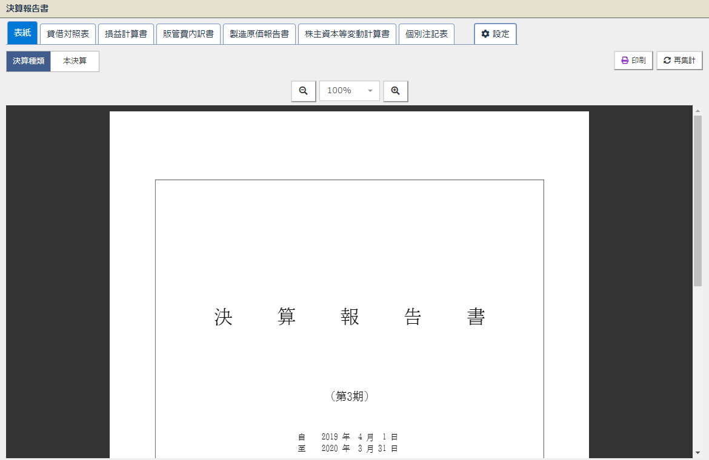This screenshot has width=709, height=460.
Task: Click the scrollbar down arrow
Action: pos(697,453)
